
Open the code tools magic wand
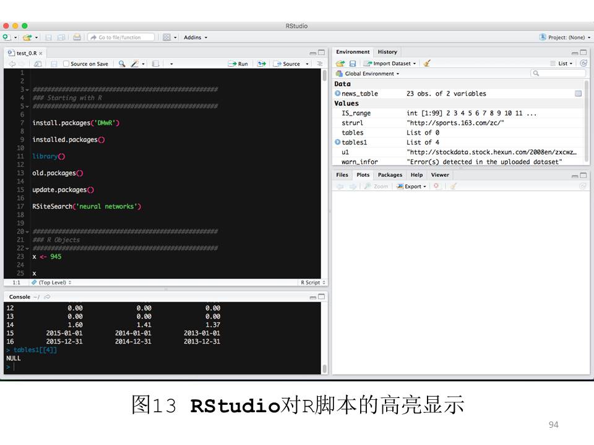135,64
